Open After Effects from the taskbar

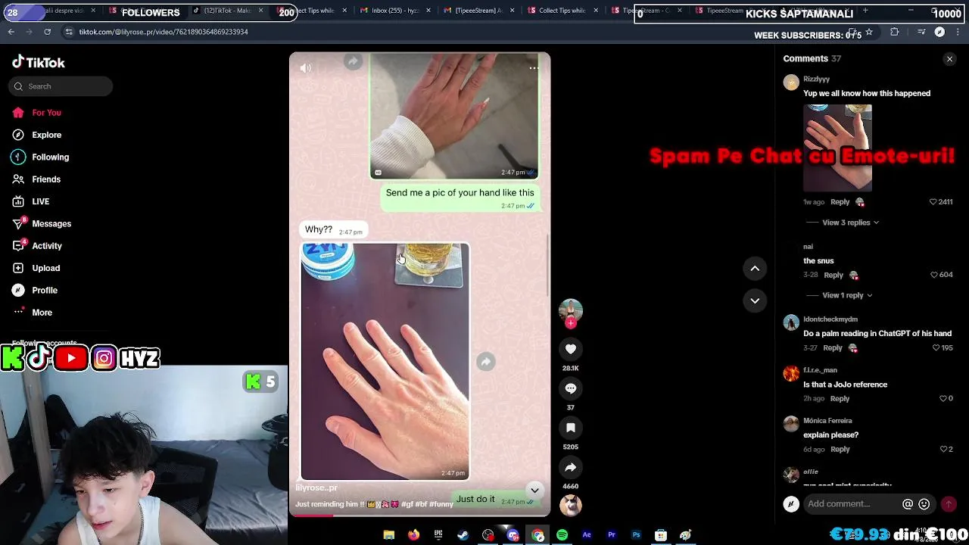click(x=587, y=535)
